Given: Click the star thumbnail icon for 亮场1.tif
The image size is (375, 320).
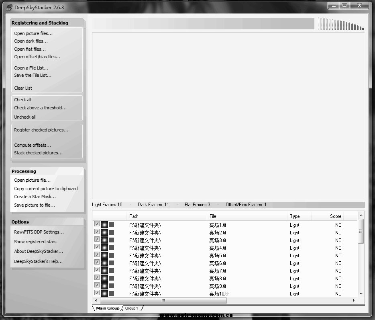Looking at the screenshot, I should point(104,225).
